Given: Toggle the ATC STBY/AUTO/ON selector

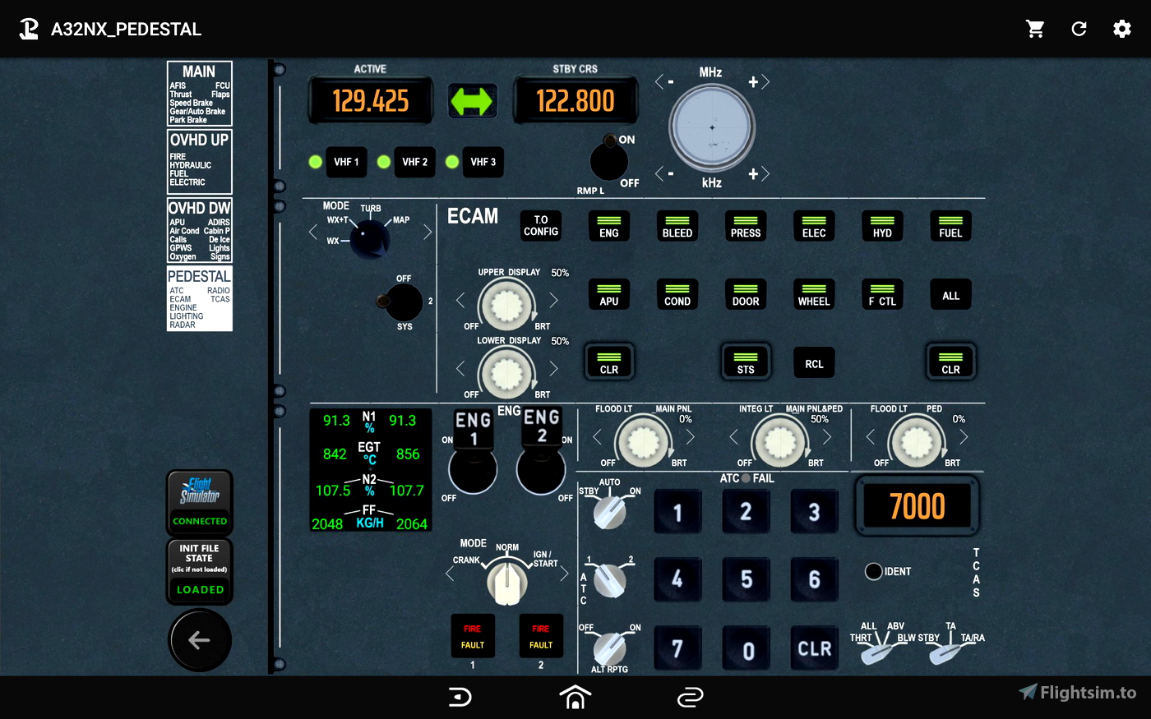Looking at the screenshot, I should 609,511.
